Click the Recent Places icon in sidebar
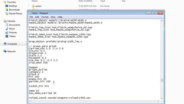This screenshot has height=104, width=184. [7, 14]
